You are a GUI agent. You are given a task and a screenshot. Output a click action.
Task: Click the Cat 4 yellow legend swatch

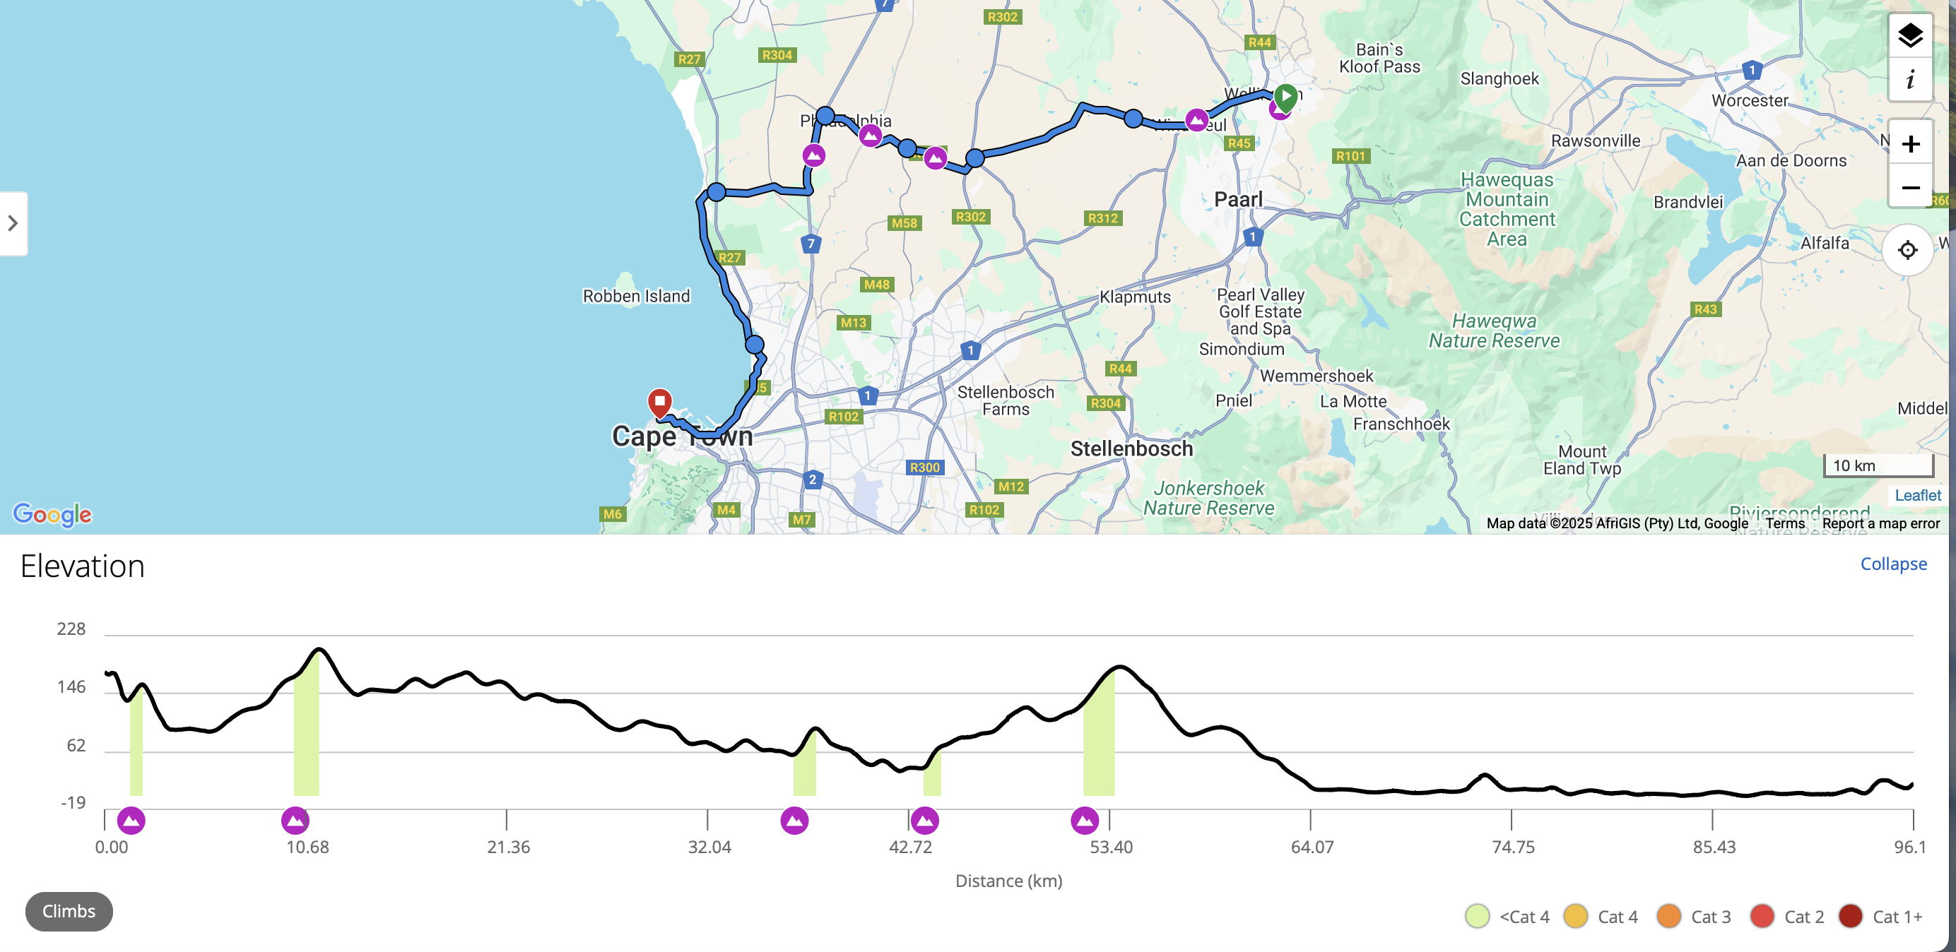pyautogui.click(x=1576, y=916)
